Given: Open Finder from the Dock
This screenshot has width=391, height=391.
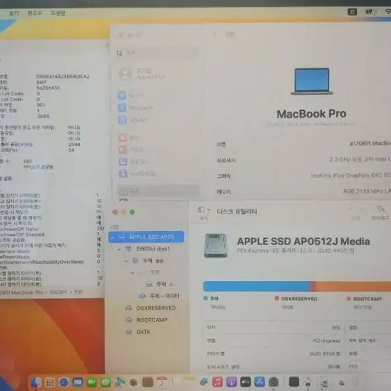Looking at the screenshot, I should [36, 382].
